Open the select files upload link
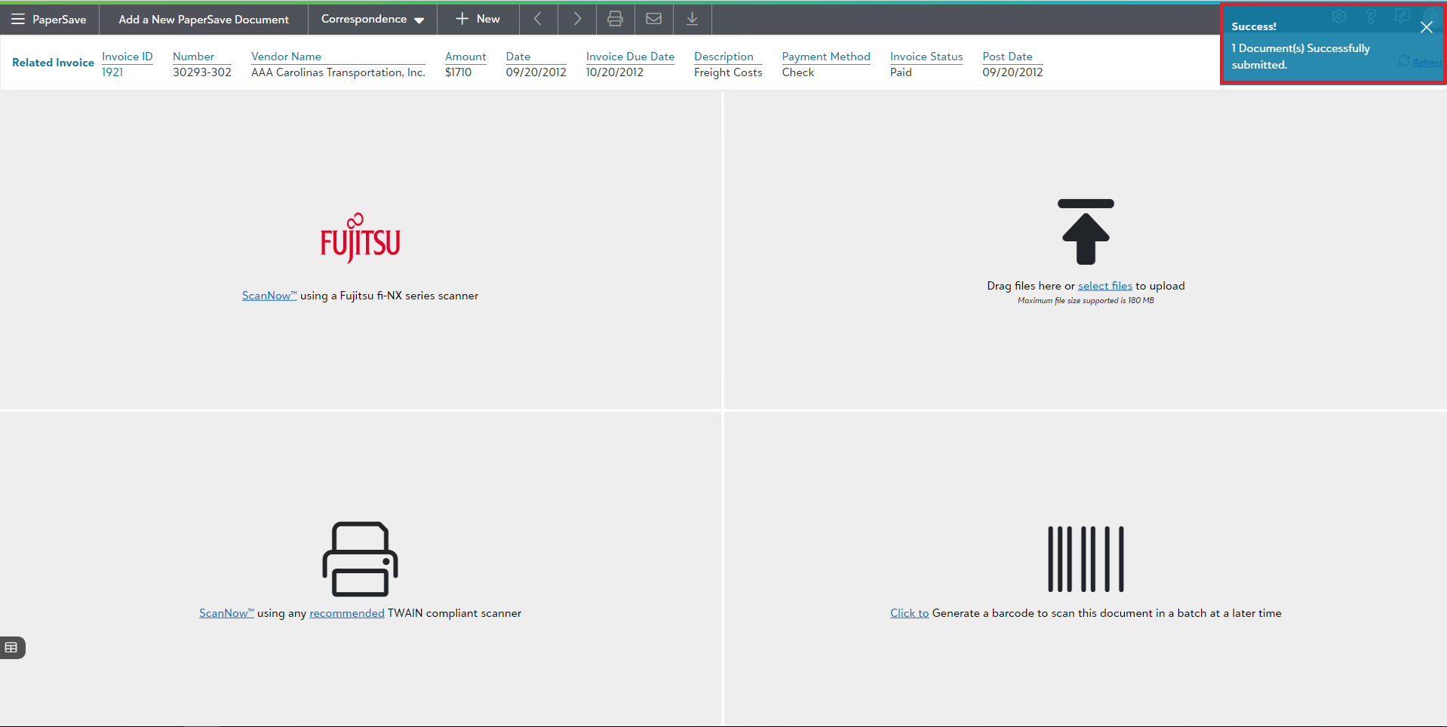 click(1104, 286)
